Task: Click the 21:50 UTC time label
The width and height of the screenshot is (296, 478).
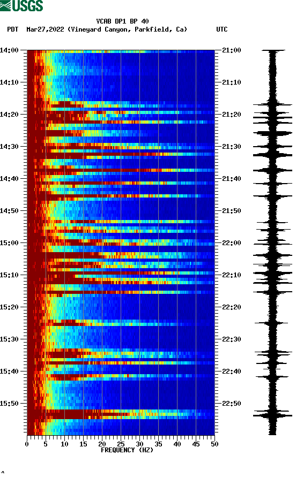Action: (232, 211)
